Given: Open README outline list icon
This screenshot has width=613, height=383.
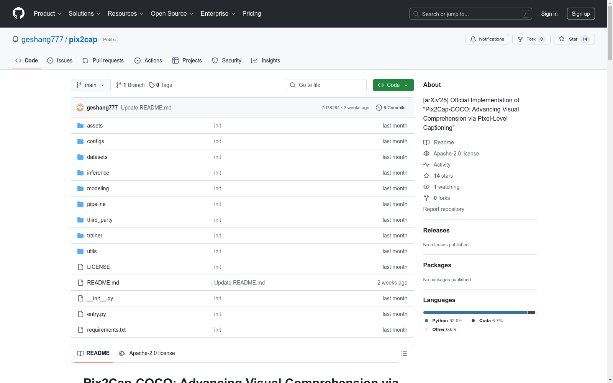Looking at the screenshot, I should pyautogui.click(x=404, y=354).
